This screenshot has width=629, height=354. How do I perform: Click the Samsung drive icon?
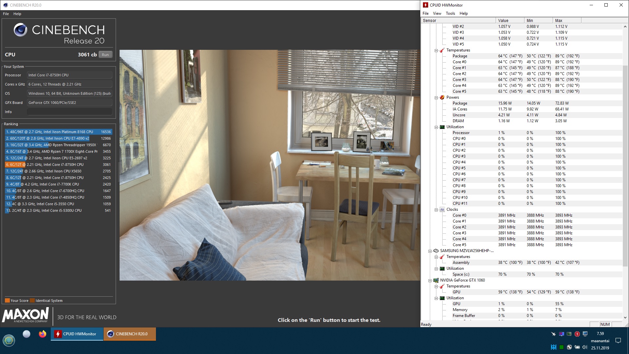(x=436, y=251)
